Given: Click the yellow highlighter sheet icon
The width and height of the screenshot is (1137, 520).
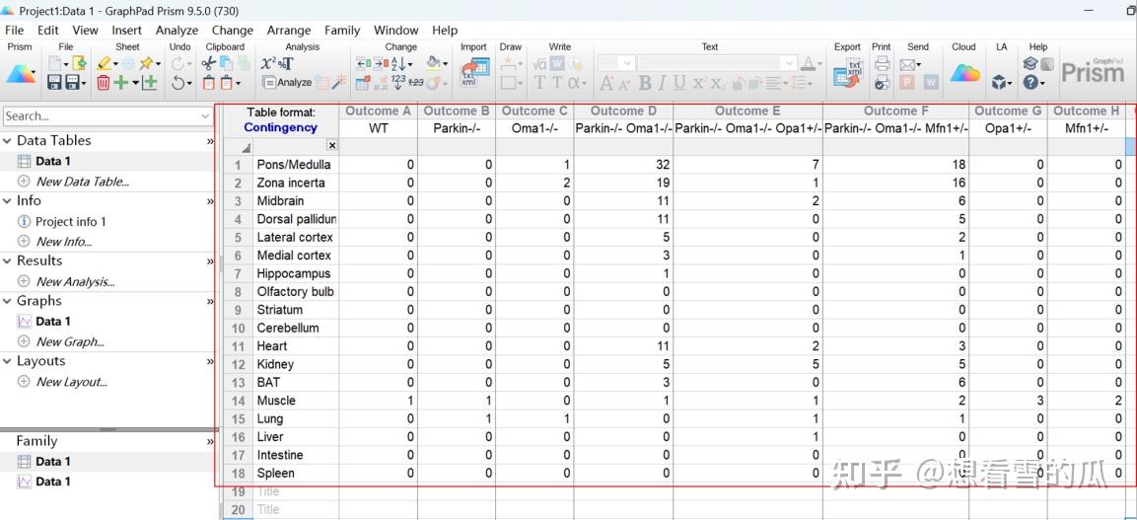Looking at the screenshot, I should pyautogui.click(x=103, y=64).
